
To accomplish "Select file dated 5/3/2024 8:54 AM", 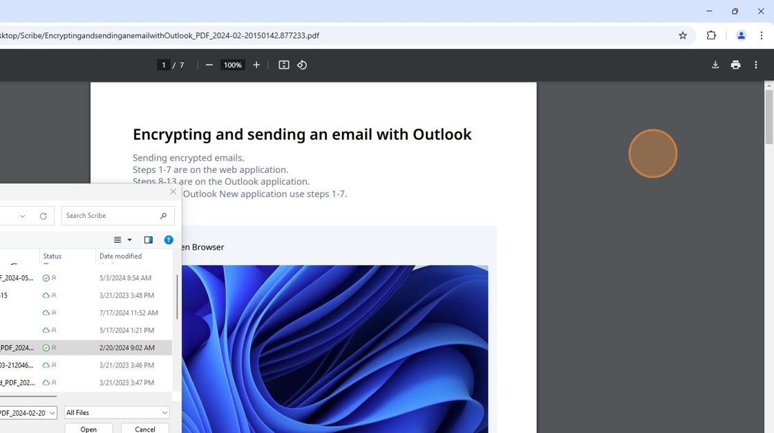I will 86,278.
